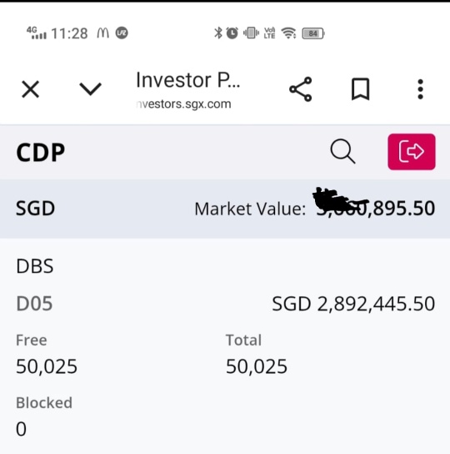Open search with magnifier icon
This screenshot has height=454, width=450.
point(342,151)
